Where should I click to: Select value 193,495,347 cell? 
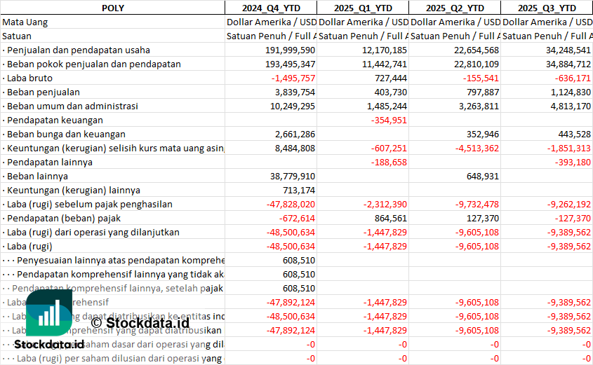coord(290,64)
